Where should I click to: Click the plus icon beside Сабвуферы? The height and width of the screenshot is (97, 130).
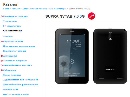(x=2, y=70)
